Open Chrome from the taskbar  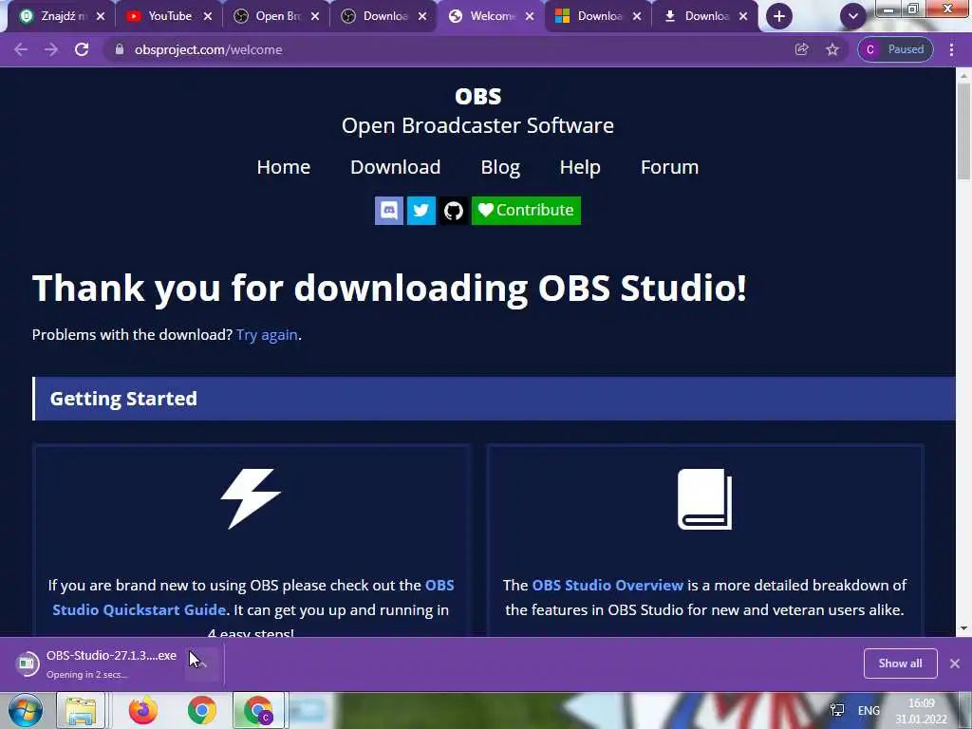(x=202, y=710)
